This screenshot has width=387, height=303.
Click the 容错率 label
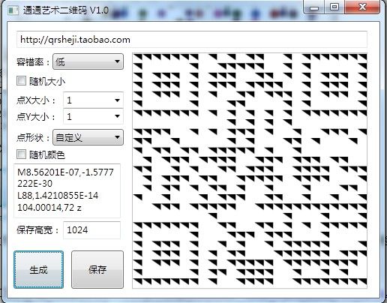tap(33, 62)
